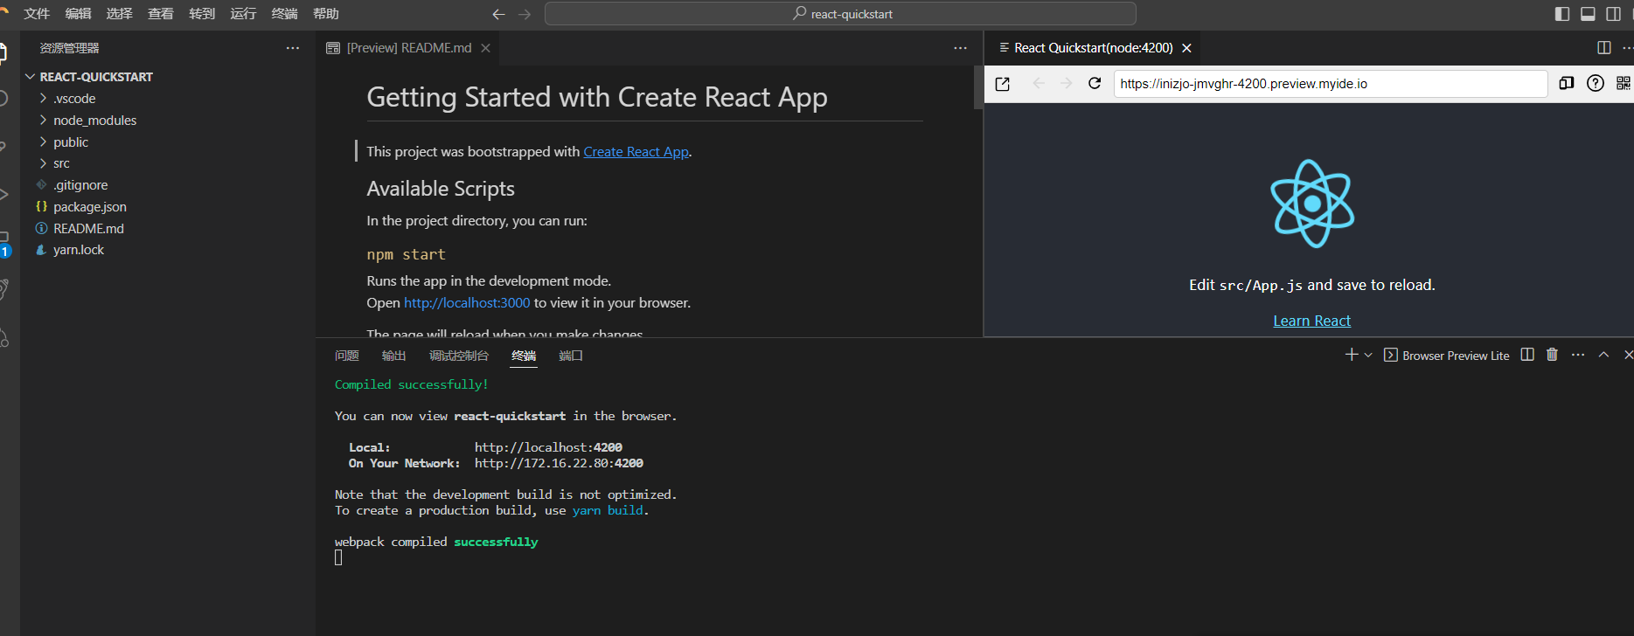The image size is (1634, 636).
Task: Switch to the 终端 panel tab
Action: [x=524, y=356]
